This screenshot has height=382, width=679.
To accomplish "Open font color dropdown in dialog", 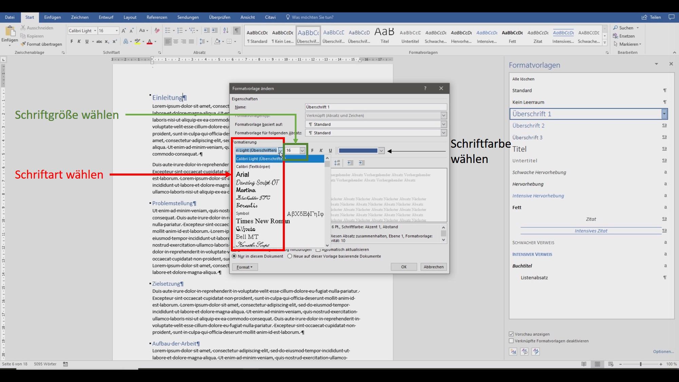I will 381,150.
